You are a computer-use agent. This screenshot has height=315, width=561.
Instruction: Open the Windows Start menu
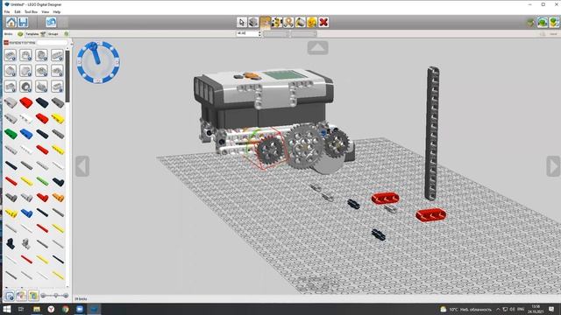[7, 309]
